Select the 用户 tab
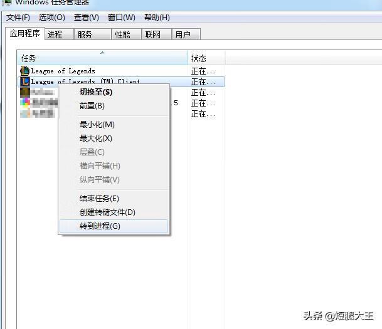Viewport: 382px width, 329px height. pos(183,35)
